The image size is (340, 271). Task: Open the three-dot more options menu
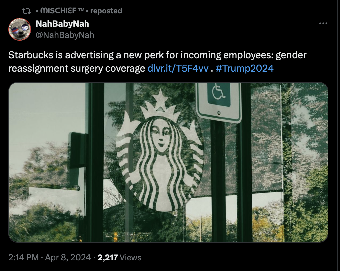pos(323,23)
